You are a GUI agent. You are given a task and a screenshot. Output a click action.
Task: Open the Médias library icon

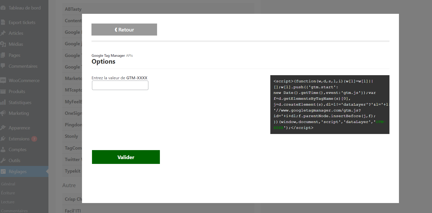click(x=3, y=44)
